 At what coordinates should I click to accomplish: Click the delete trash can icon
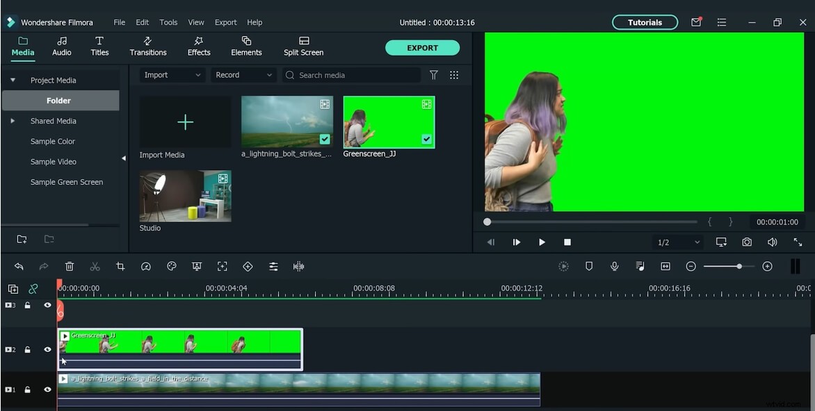[70, 267]
